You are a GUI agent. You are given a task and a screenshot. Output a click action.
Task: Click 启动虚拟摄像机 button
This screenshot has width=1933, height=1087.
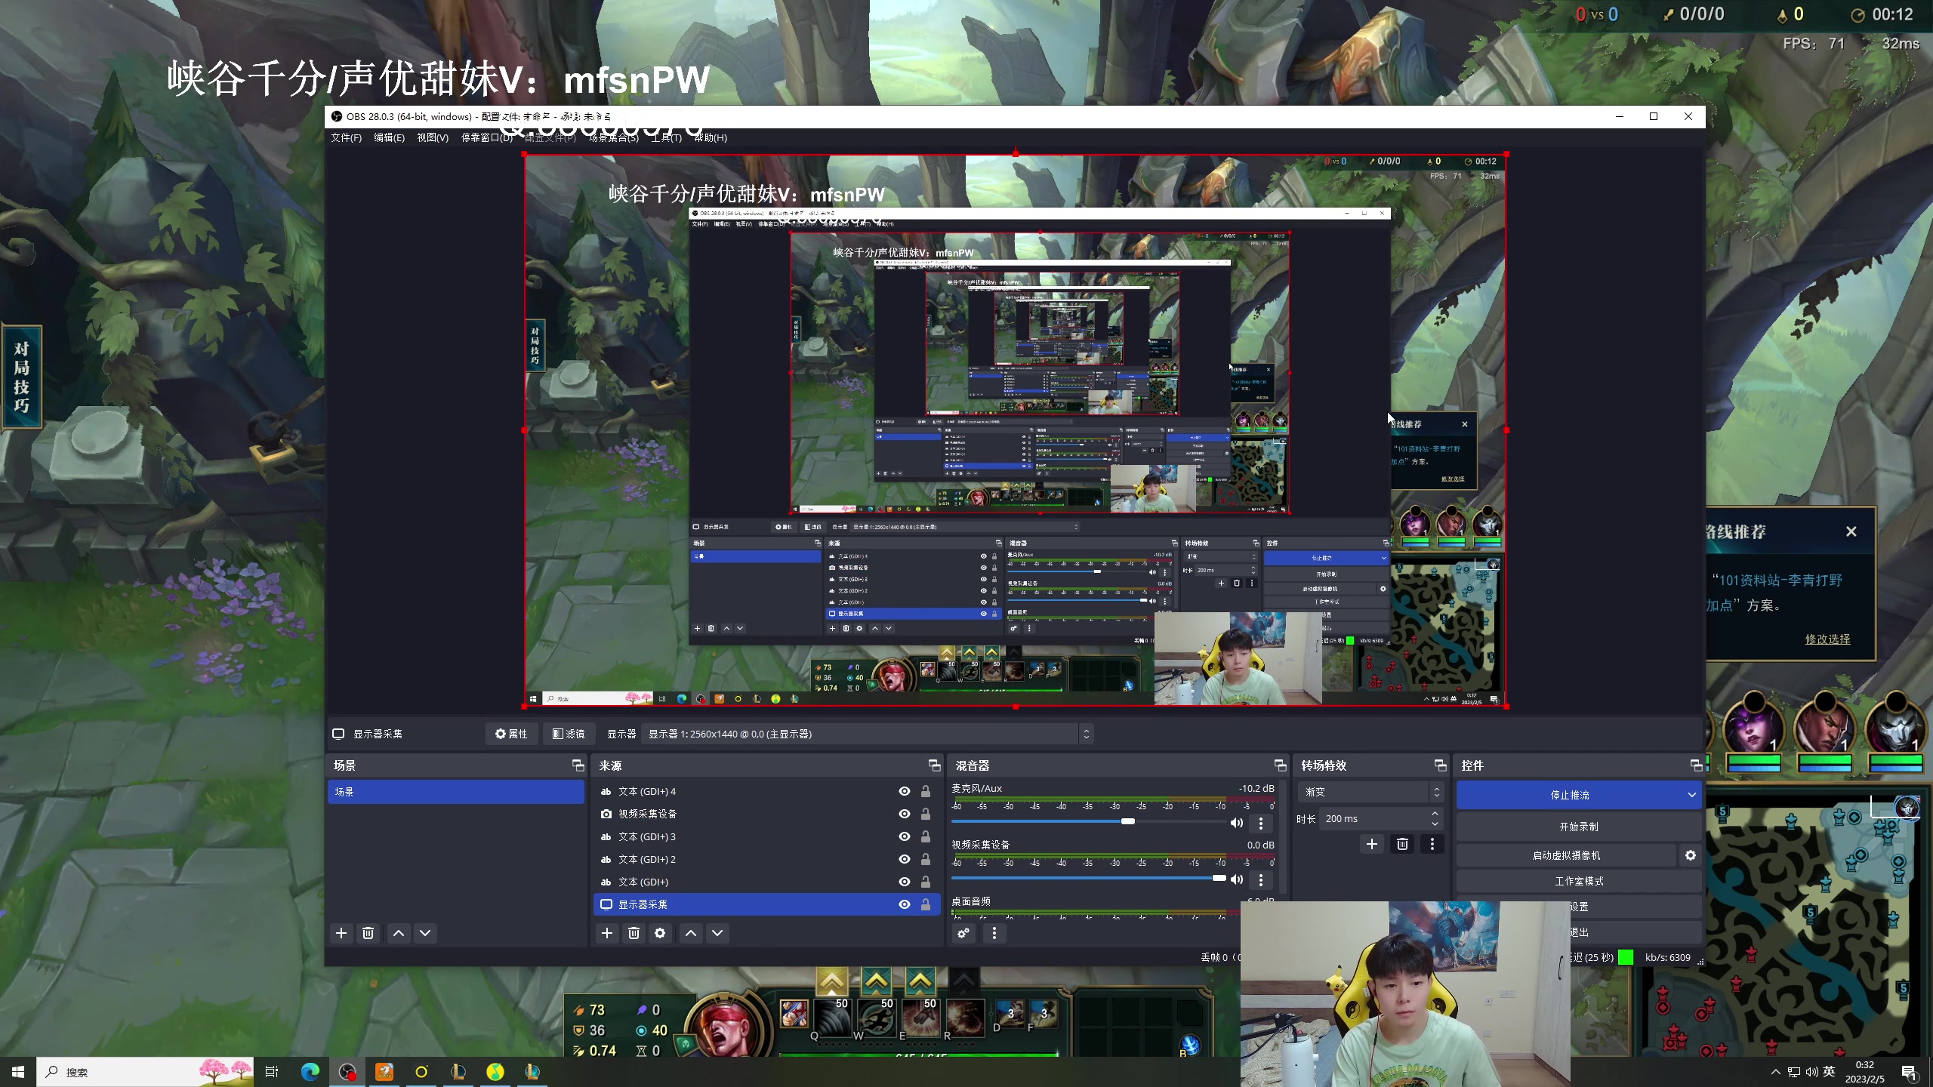point(1566,855)
